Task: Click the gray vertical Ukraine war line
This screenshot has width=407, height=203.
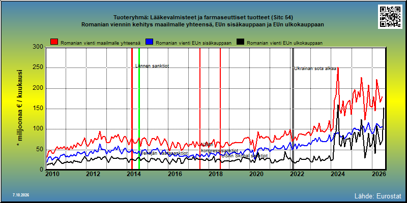Action: click(x=293, y=109)
